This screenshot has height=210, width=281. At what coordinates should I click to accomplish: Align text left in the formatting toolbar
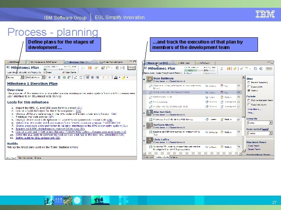87,77
